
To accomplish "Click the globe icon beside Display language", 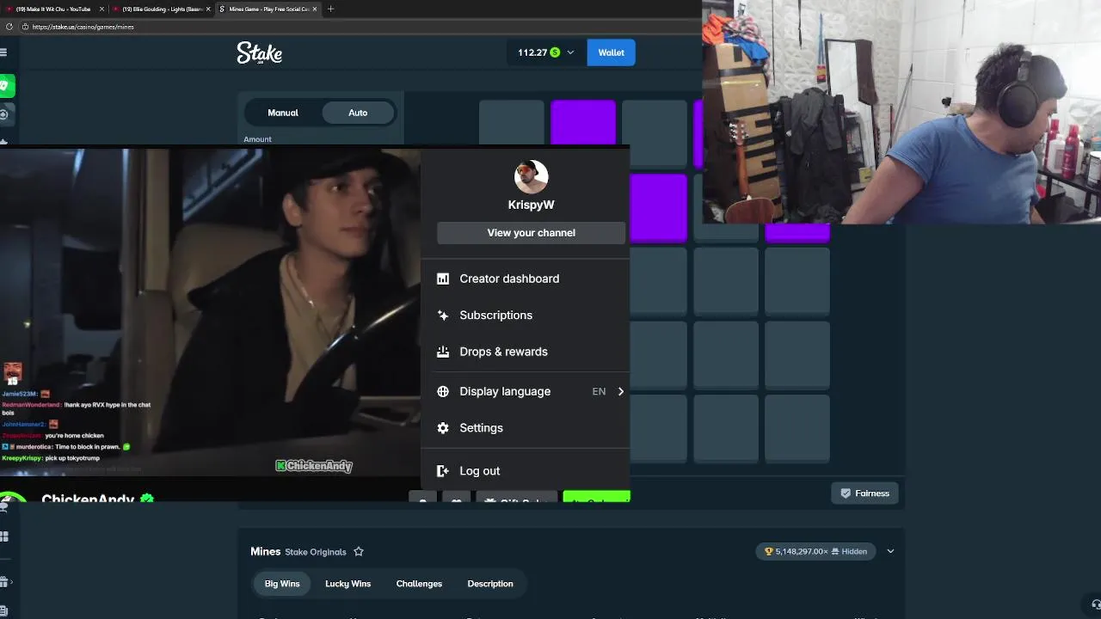I will (443, 391).
